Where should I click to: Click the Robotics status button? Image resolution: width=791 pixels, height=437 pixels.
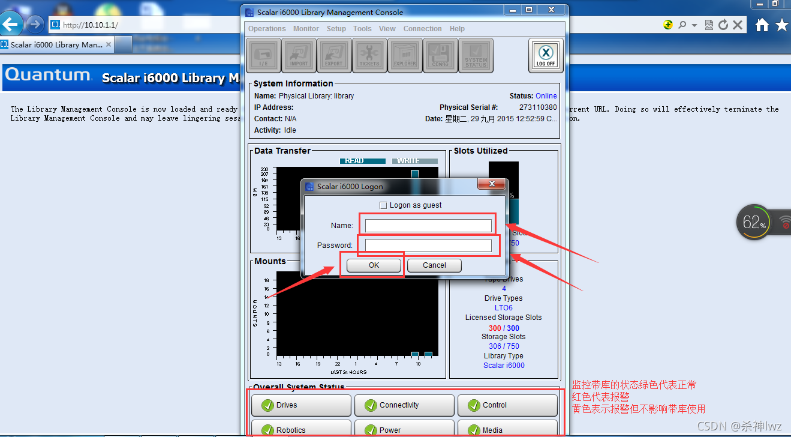click(x=300, y=429)
